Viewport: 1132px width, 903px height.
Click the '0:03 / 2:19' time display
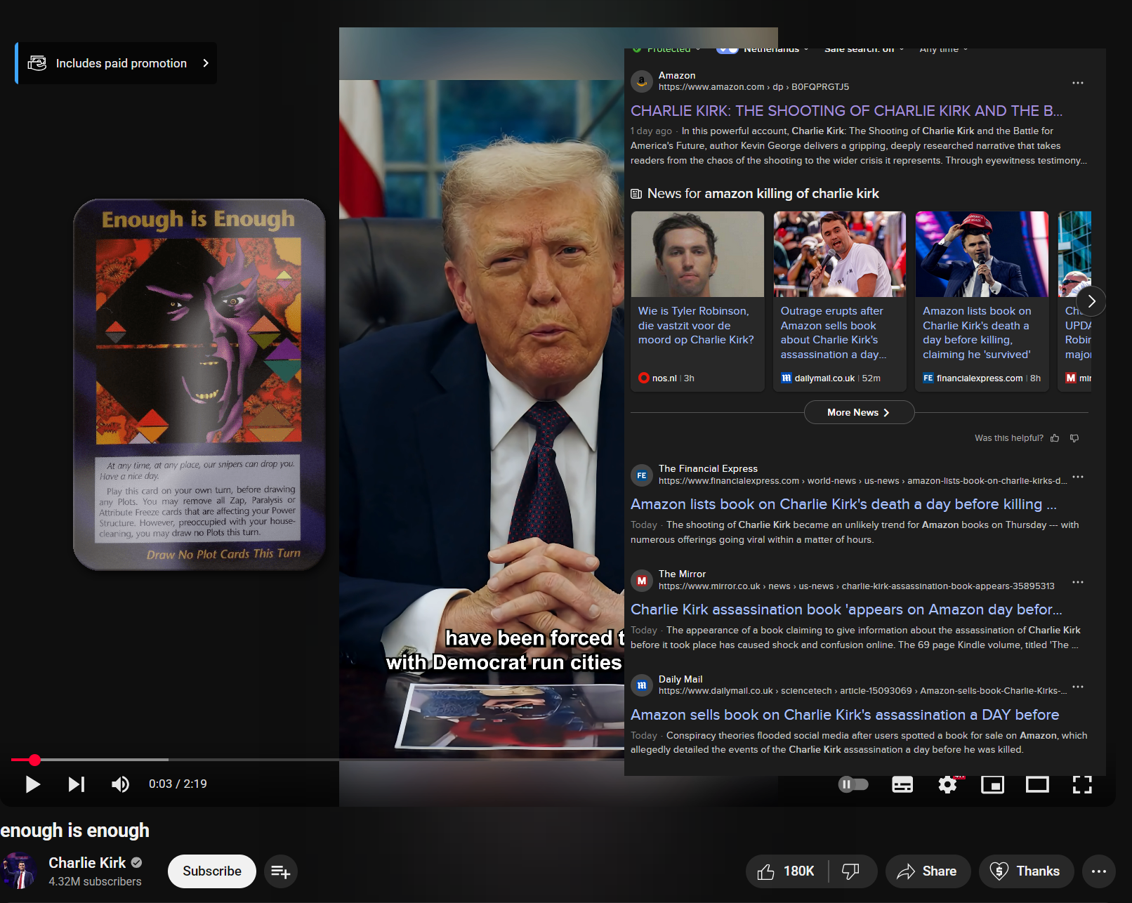pyautogui.click(x=178, y=784)
